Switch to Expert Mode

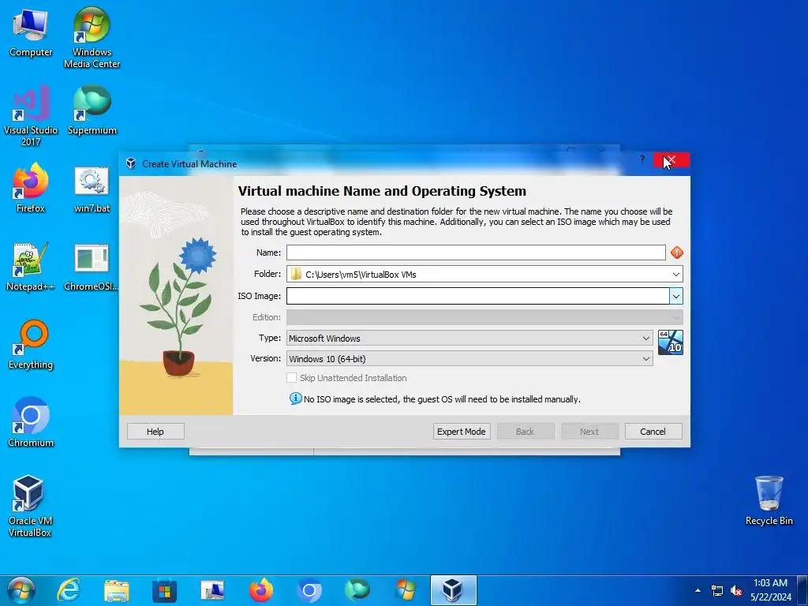[x=461, y=432]
